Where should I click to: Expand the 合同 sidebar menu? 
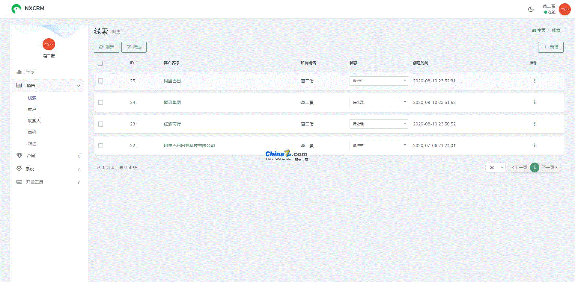[48, 156]
